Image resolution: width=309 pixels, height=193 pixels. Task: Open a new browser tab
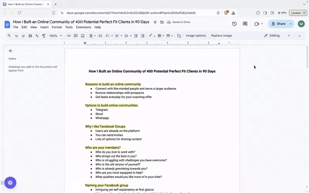coord(56,4)
